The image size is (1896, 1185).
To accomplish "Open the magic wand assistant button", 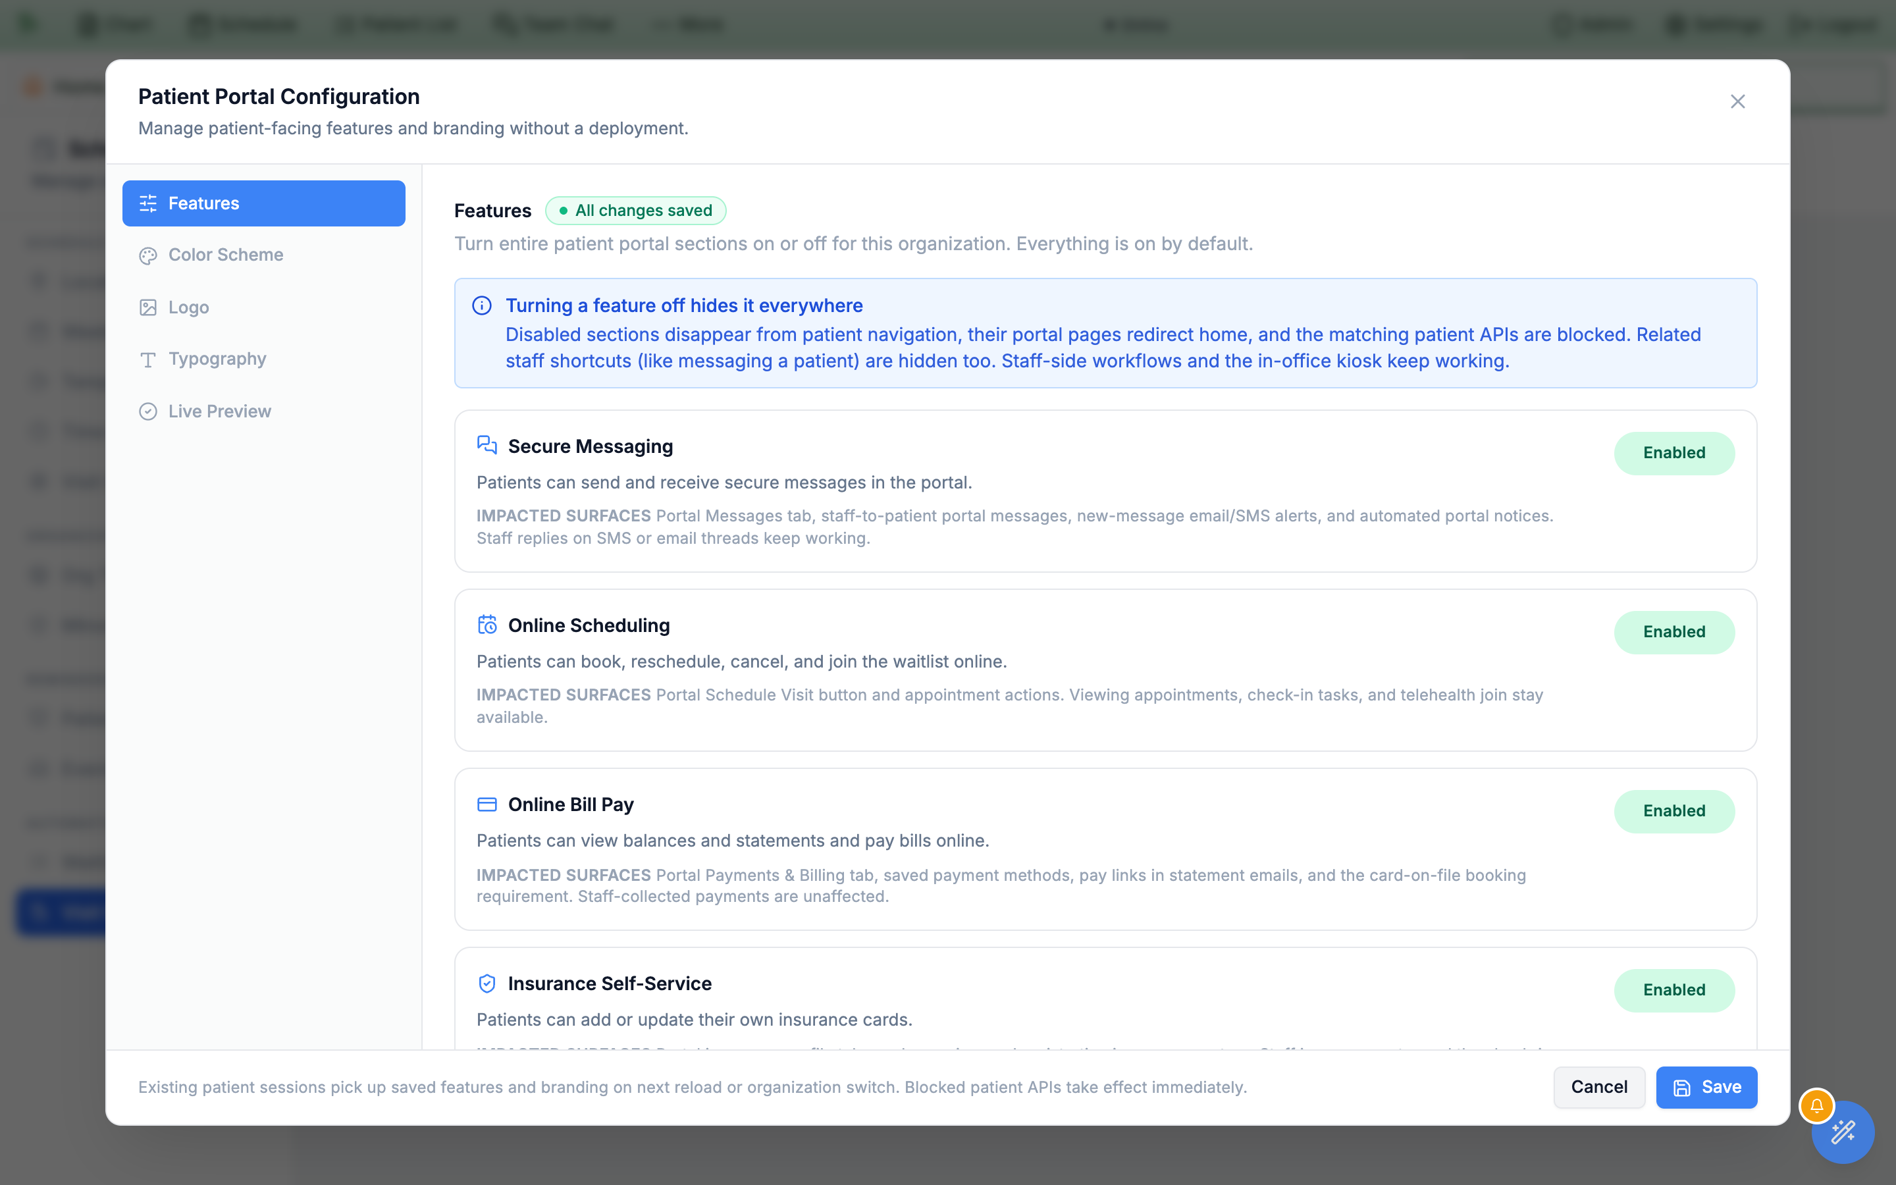I will (x=1843, y=1132).
